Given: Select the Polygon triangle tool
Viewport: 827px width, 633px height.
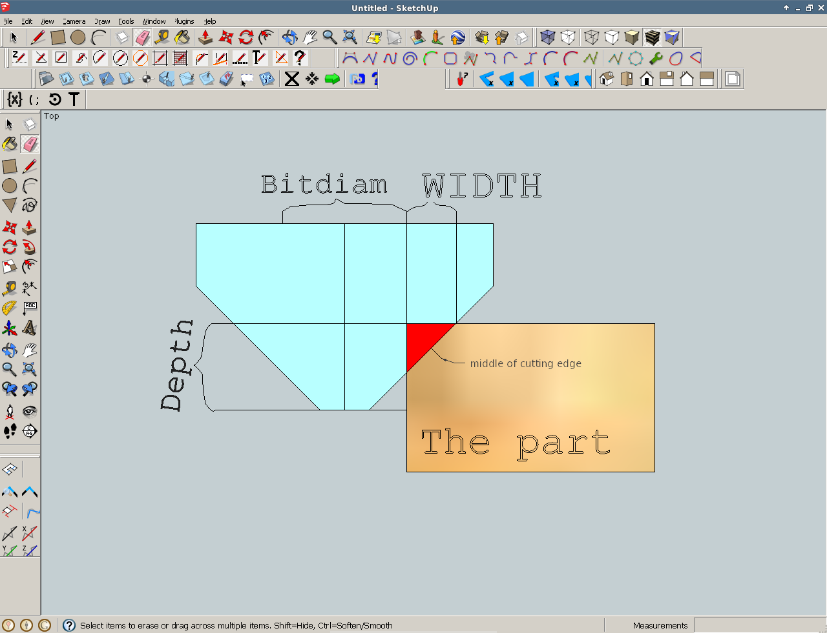Looking at the screenshot, I should click(x=10, y=205).
